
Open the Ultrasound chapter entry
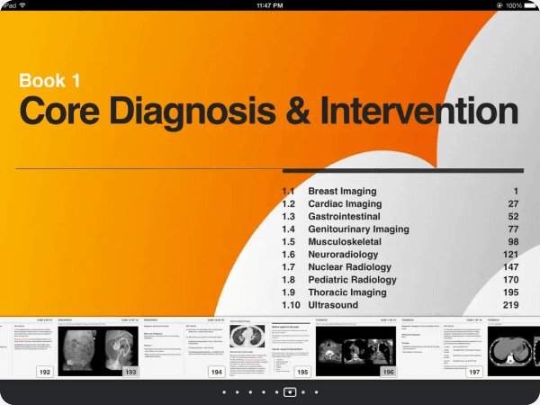tap(333, 305)
